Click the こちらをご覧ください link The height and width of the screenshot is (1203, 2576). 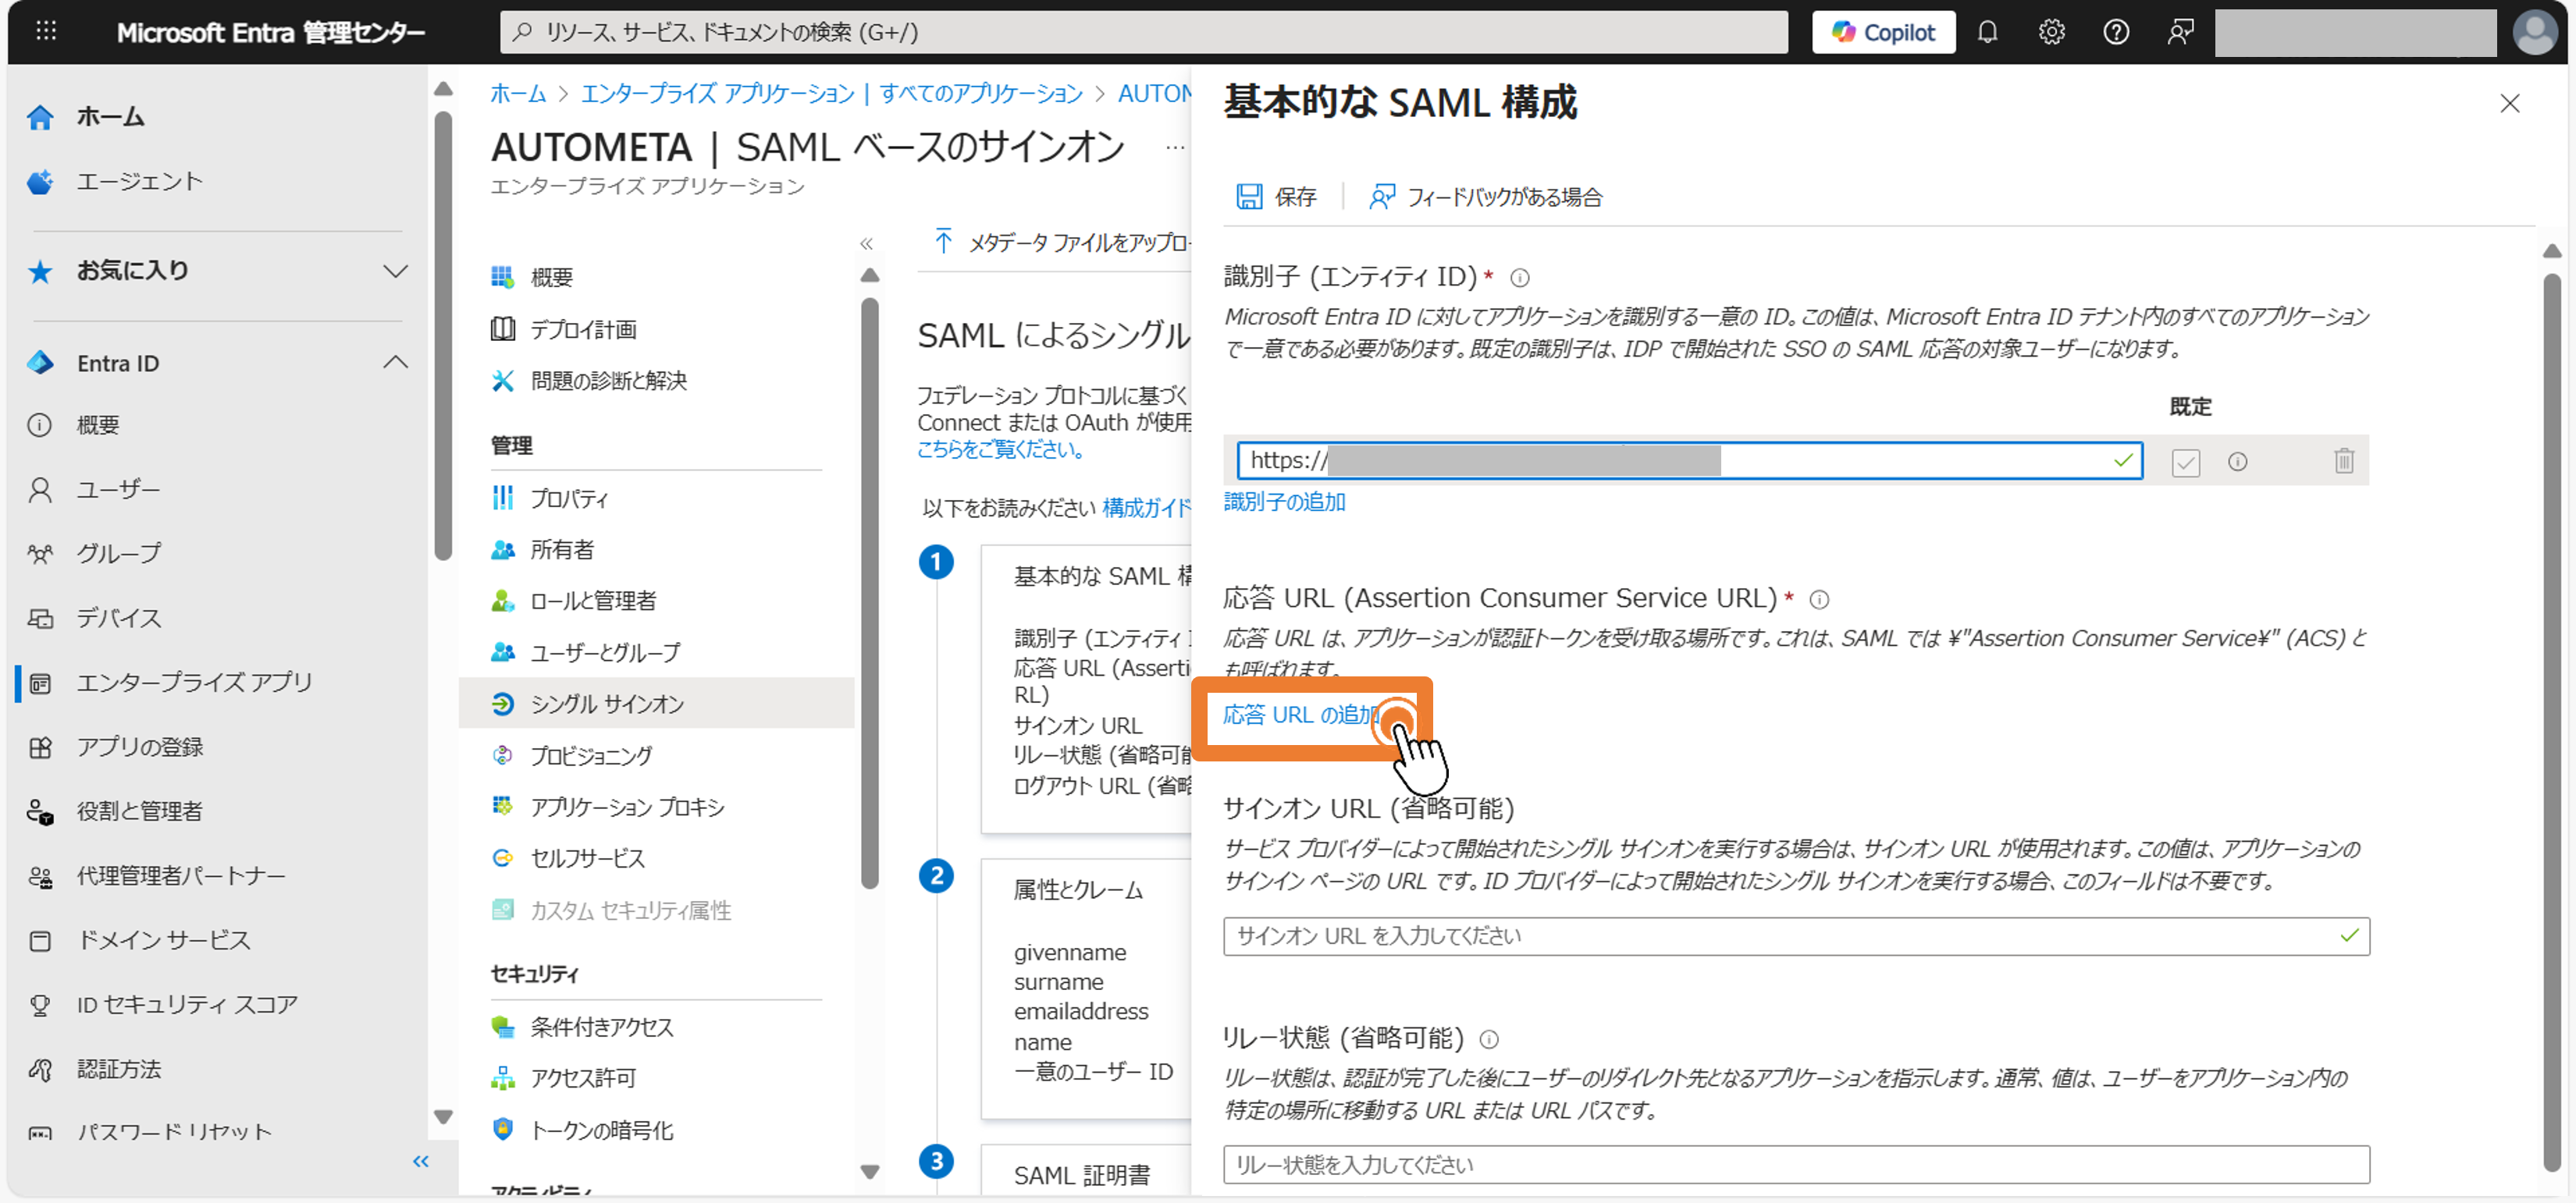coord(1001,451)
